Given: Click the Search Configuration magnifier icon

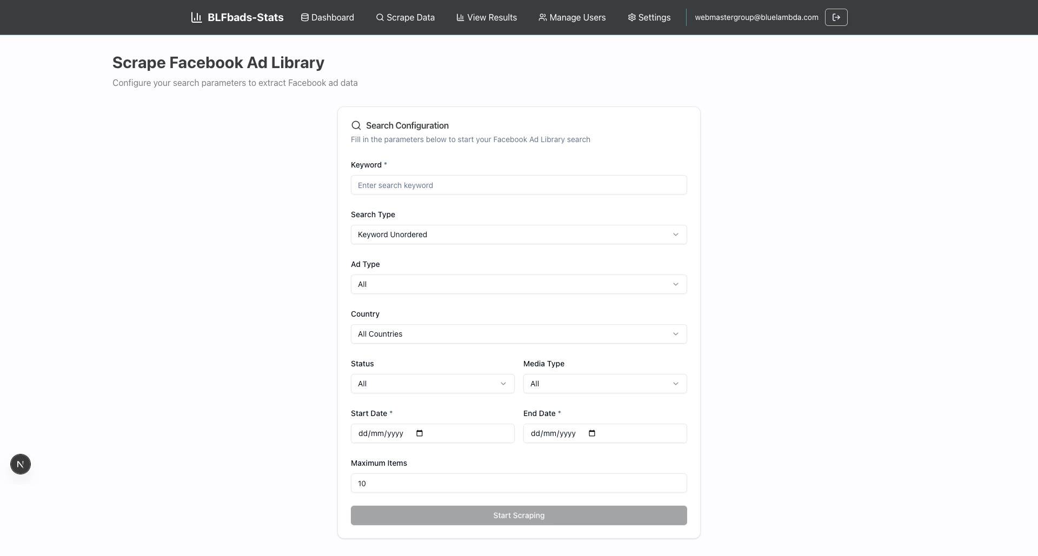Looking at the screenshot, I should click(356, 125).
